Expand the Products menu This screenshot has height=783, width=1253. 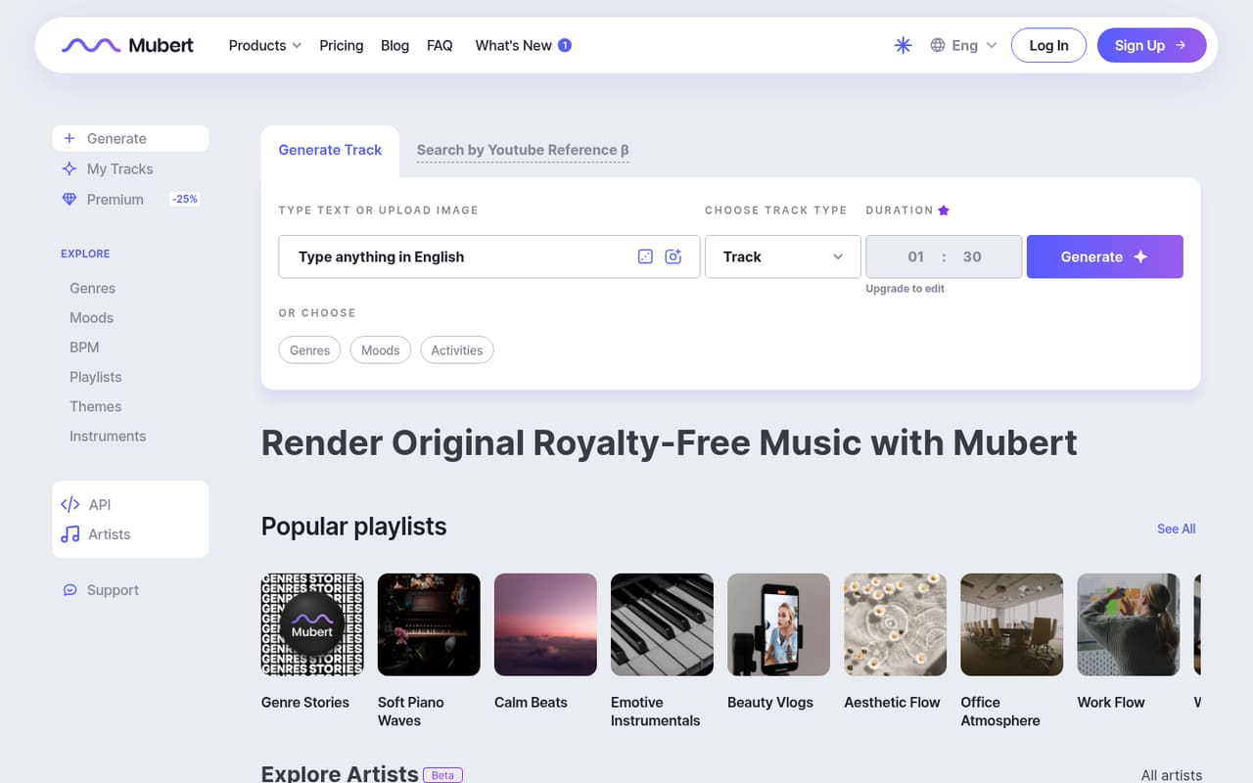265,45
